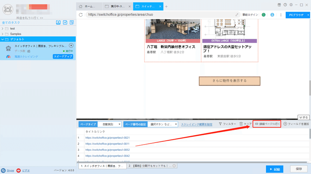Image resolution: width=311 pixels, height=174 pixels.
Task: Start the task with 起動 button
Action: pos(274,169)
